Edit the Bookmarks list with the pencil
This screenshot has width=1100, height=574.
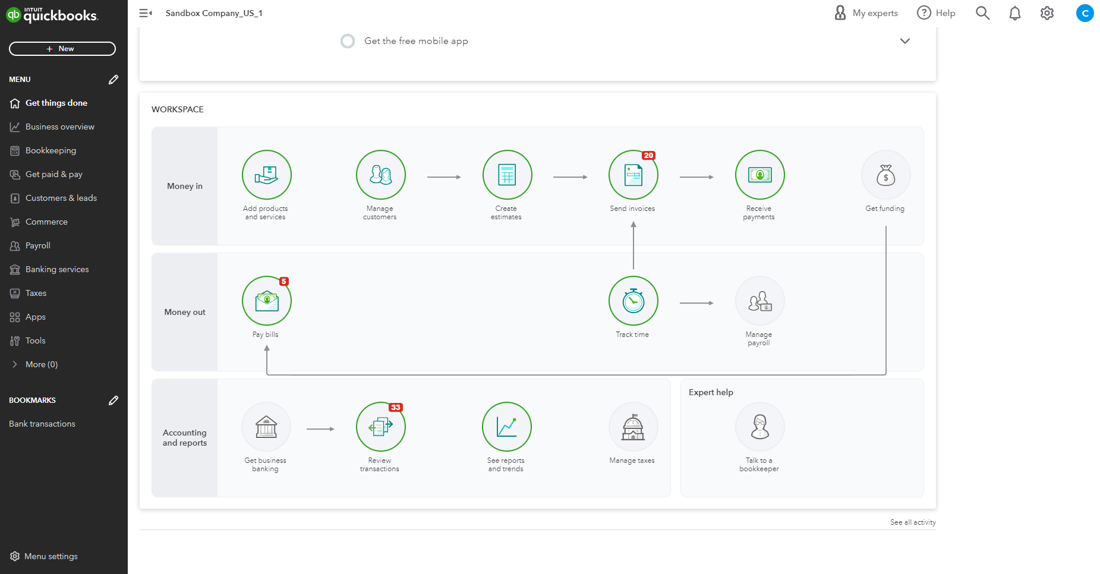(114, 400)
